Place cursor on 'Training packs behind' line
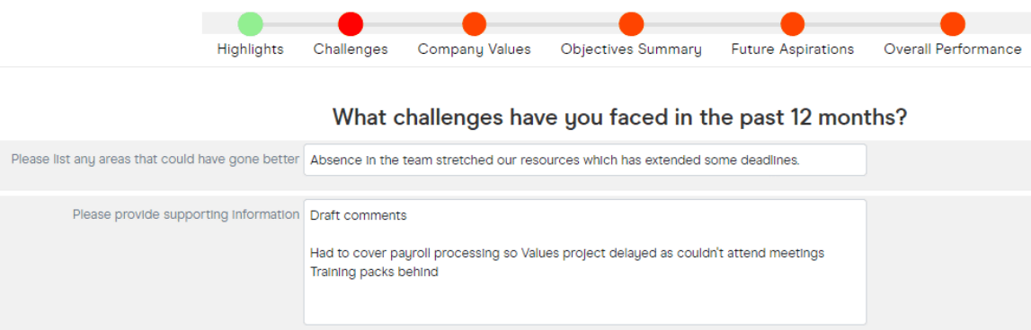This screenshot has width=1031, height=330. [x=374, y=272]
